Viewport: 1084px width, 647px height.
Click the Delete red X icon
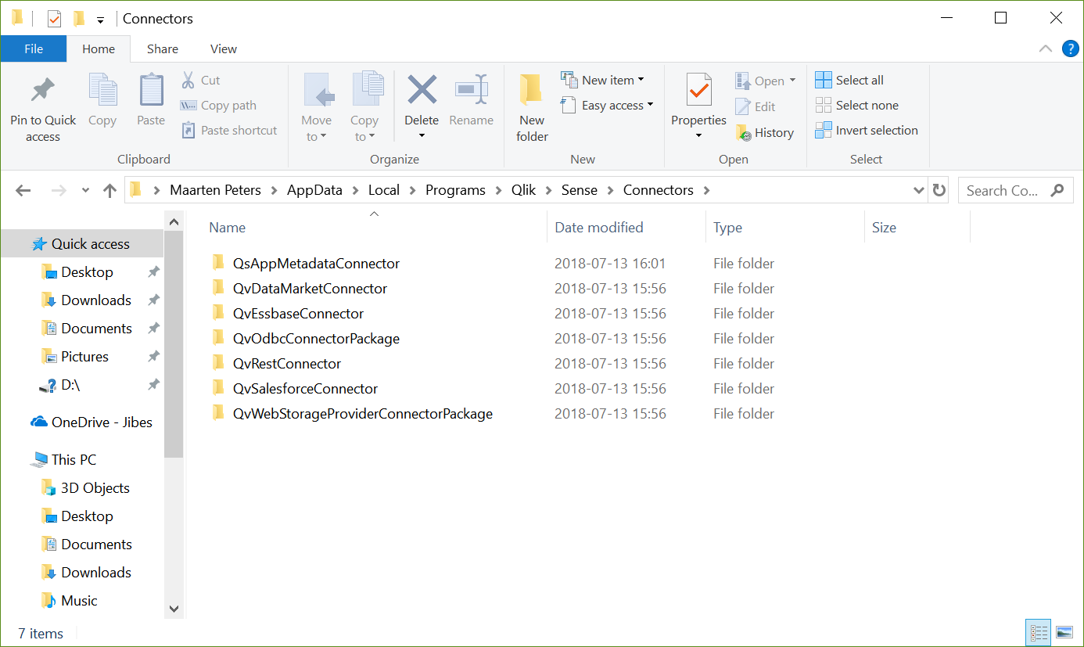(422, 90)
